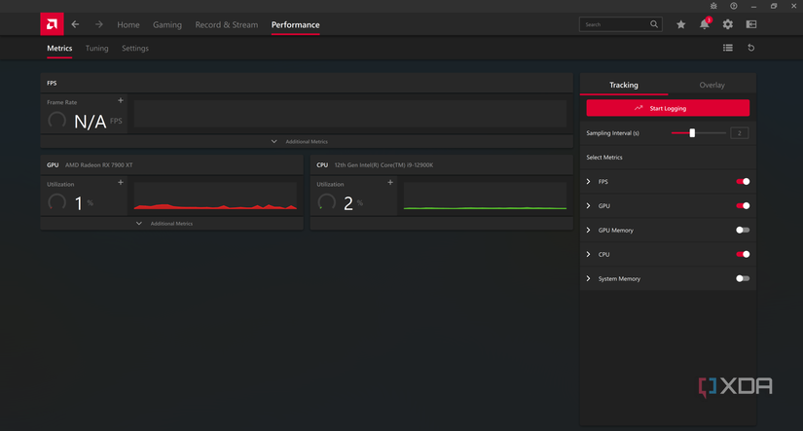This screenshot has height=431, width=803.
Task: Open the Gaming menu
Action: (166, 25)
